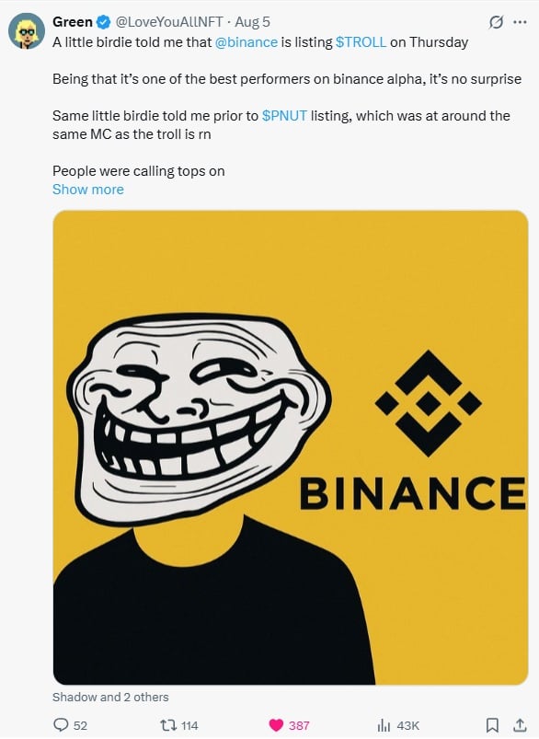Open the $PNUT cashtag link
Viewport: 539px width, 739px height.
[284, 116]
